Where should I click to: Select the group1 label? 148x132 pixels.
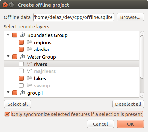(35, 93)
